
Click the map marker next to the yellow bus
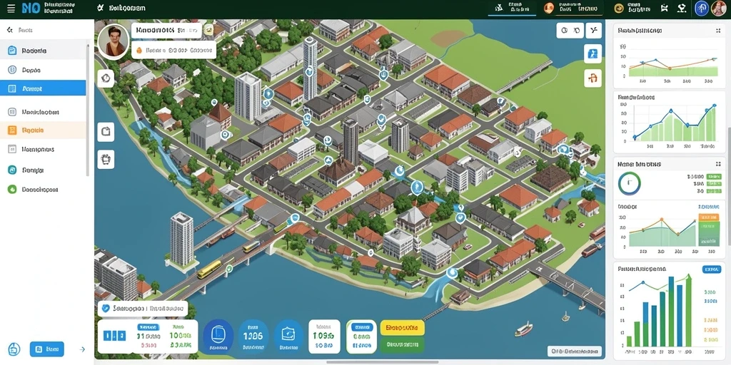pos(229,268)
